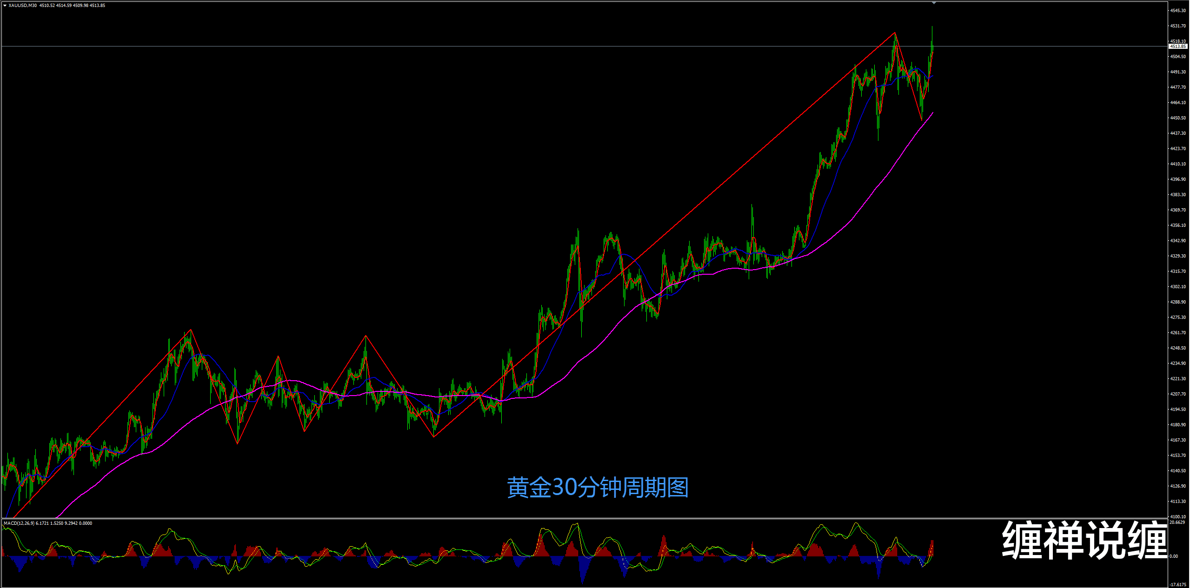Click the horizontal bid price line
Image resolution: width=1190 pixels, height=588 pixels.
(465, 46)
